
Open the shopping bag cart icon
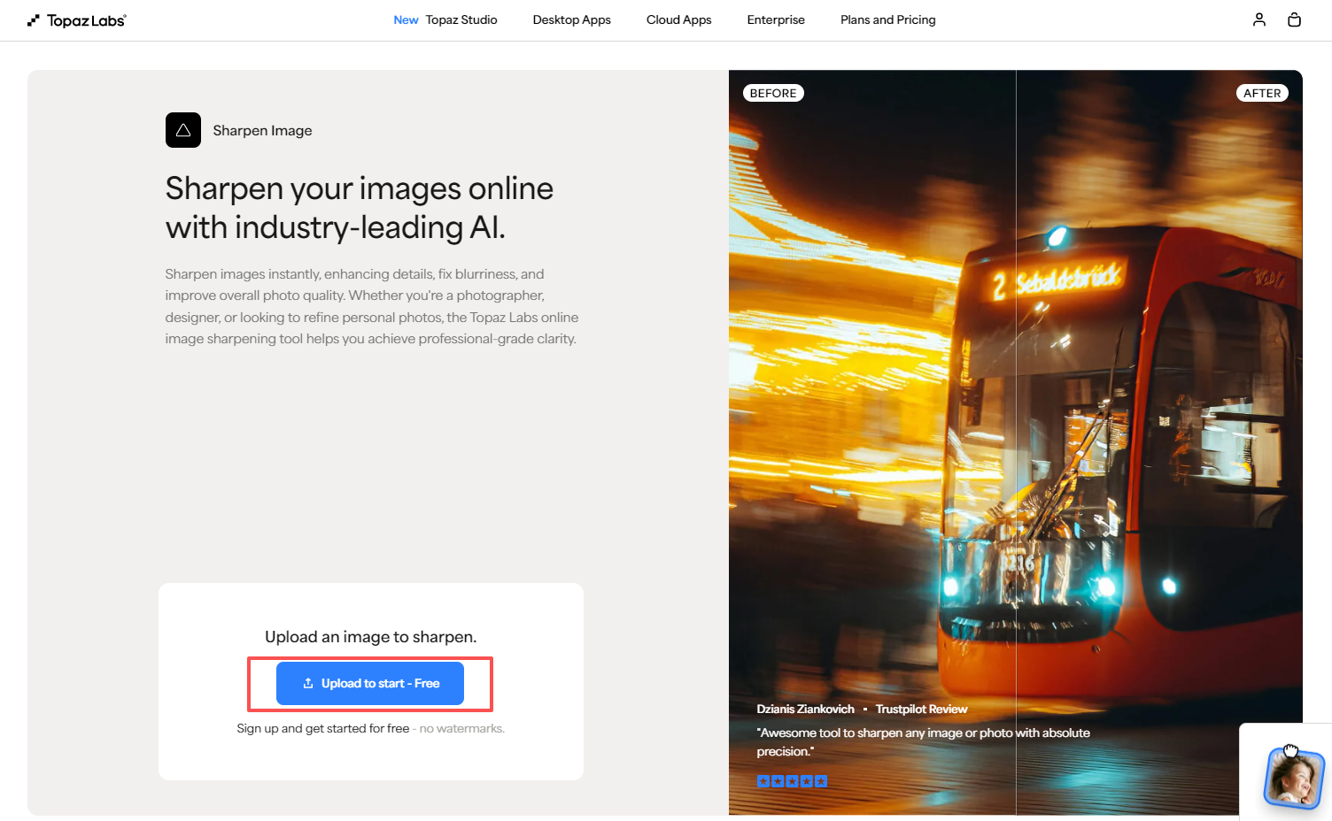(1294, 19)
